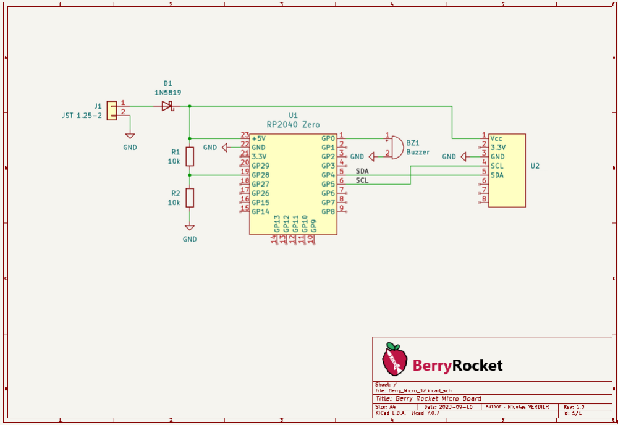Click the GND symbol left of the buzzer
The width and height of the screenshot is (618, 425).
[372, 157]
